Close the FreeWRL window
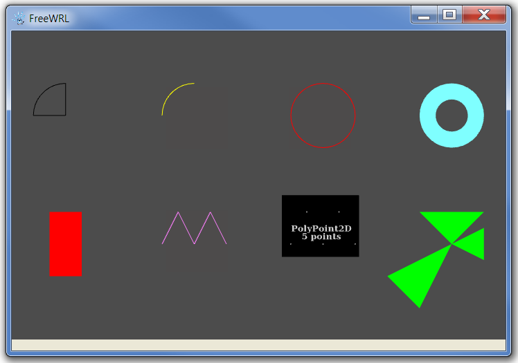The height and width of the screenshot is (363, 518). tap(484, 15)
